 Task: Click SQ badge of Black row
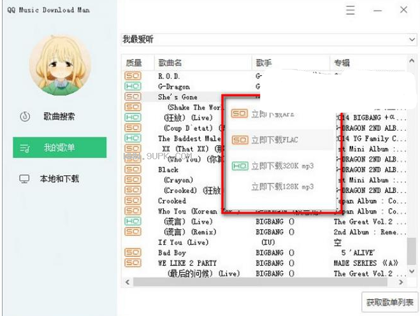pos(133,169)
